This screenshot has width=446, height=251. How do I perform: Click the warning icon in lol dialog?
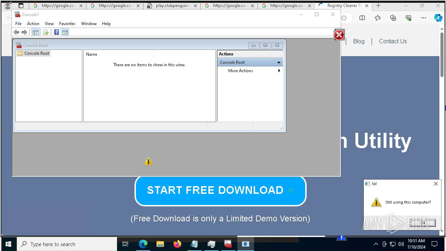[x=376, y=202]
